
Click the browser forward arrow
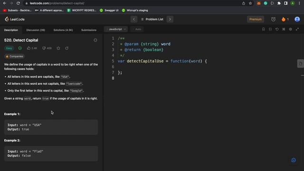[11, 3]
